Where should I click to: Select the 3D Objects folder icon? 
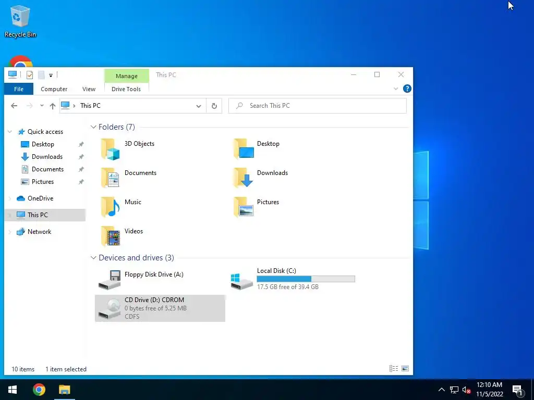pyautogui.click(x=111, y=149)
